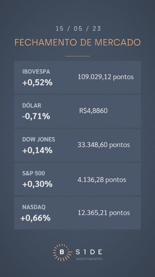Image resolution: width=155 pixels, height=277 pixels.
Task: Click the 12.365,21 pontos value
Action: point(104,213)
